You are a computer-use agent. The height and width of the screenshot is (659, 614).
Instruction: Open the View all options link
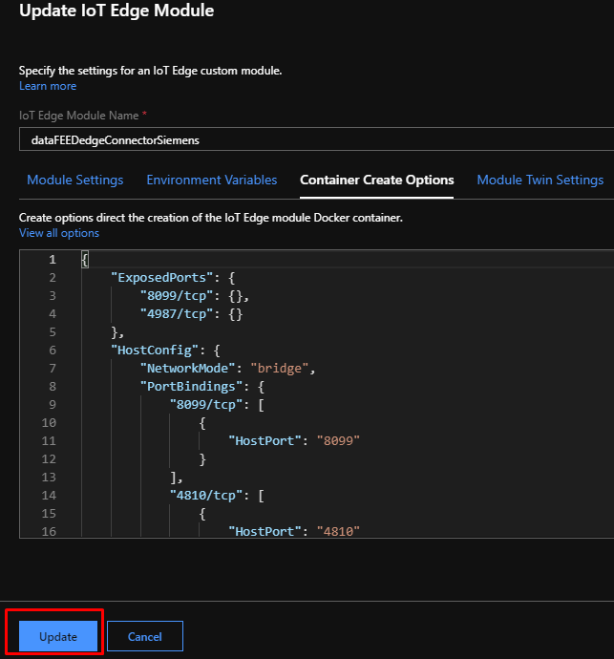pos(59,233)
